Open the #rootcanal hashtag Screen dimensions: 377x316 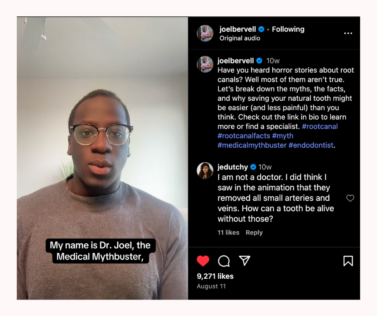(x=320, y=126)
